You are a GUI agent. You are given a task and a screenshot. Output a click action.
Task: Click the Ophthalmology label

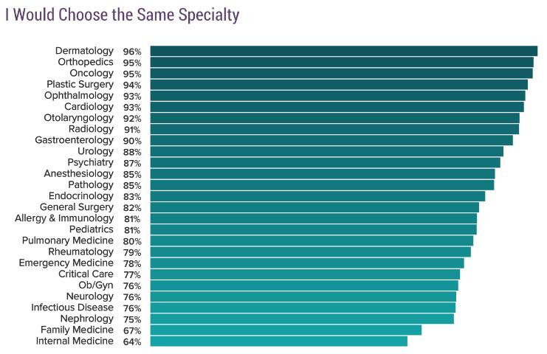79,96
